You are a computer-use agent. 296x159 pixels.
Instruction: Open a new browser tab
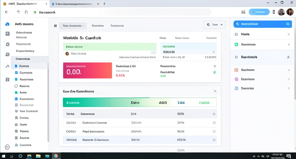104,4
